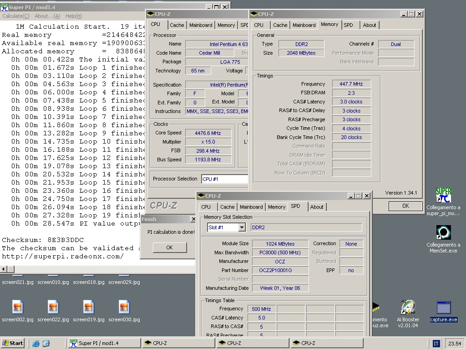
Task: Launch Super PI shortcut icon on desktop
Action: tap(443, 195)
